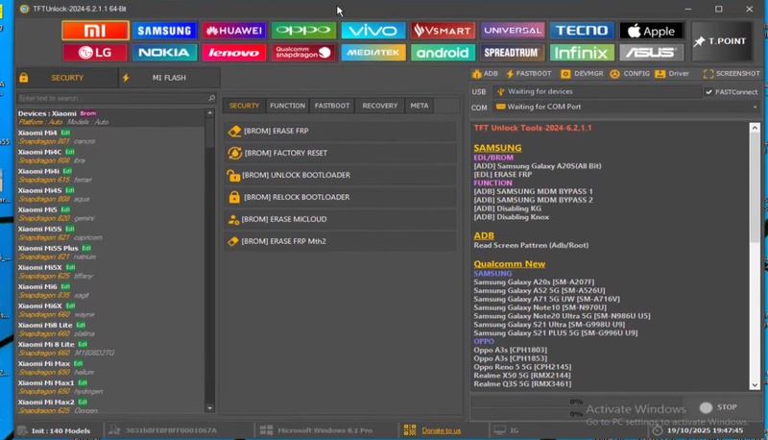The height and width of the screenshot is (440, 768).
Task: Select the MediaTek chipset tile
Action: point(372,52)
